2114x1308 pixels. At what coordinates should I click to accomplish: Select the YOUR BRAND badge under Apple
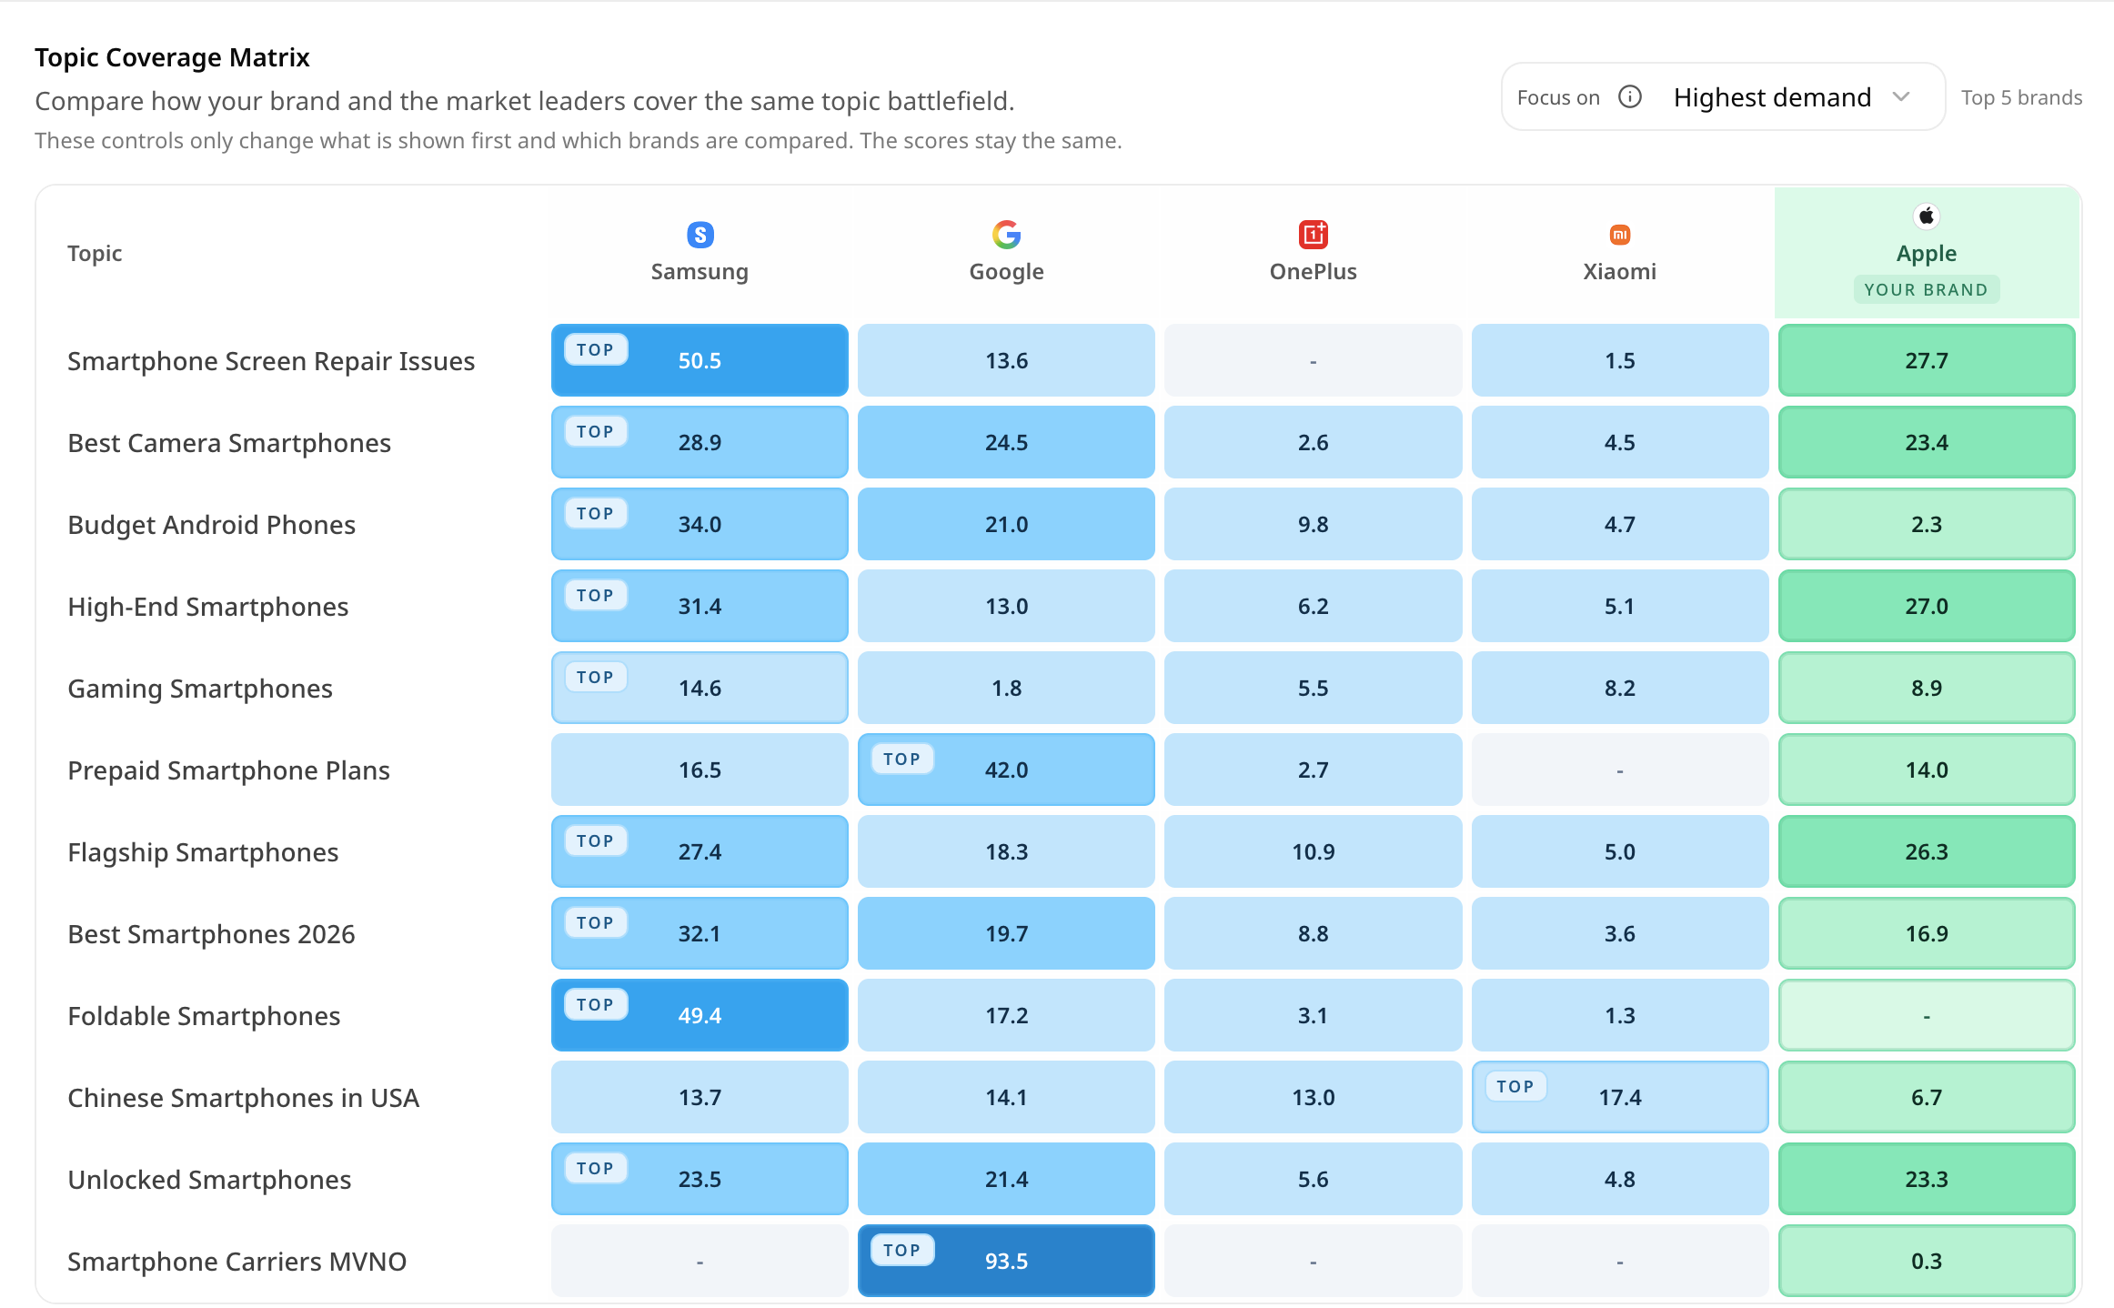click(x=1926, y=289)
